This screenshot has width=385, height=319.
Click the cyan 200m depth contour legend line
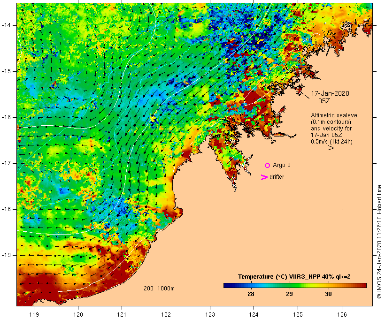152,293
